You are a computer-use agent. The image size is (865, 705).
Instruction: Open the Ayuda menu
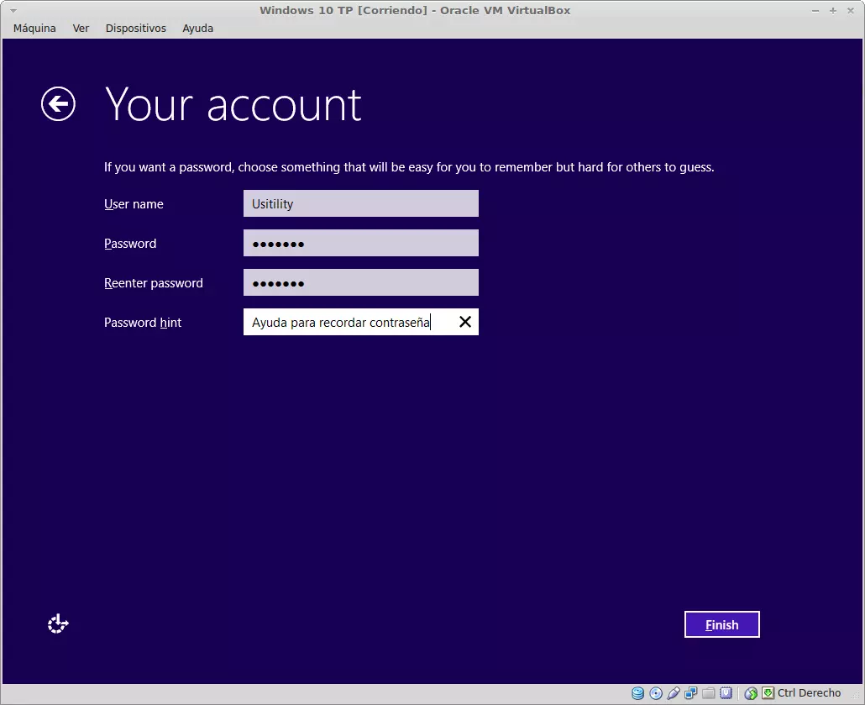pyautogui.click(x=197, y=28)
